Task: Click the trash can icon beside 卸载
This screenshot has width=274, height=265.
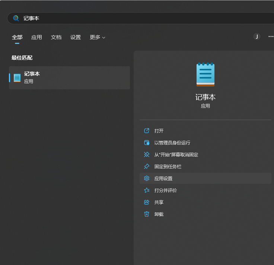Action: click(x=147, y=214)
